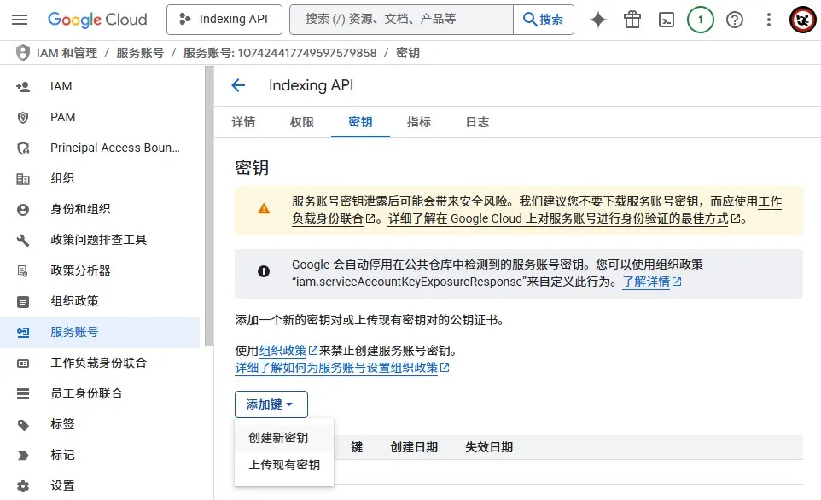Screen dimensions: 821x500
Task: Click the Indexing API page title
Action: (x=311, y=85)
